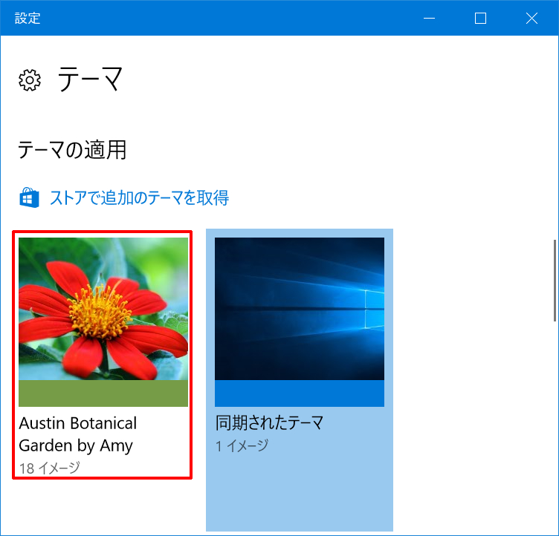Click the blue accent color bar
559x536 pixels.
[x=300, y=393]
